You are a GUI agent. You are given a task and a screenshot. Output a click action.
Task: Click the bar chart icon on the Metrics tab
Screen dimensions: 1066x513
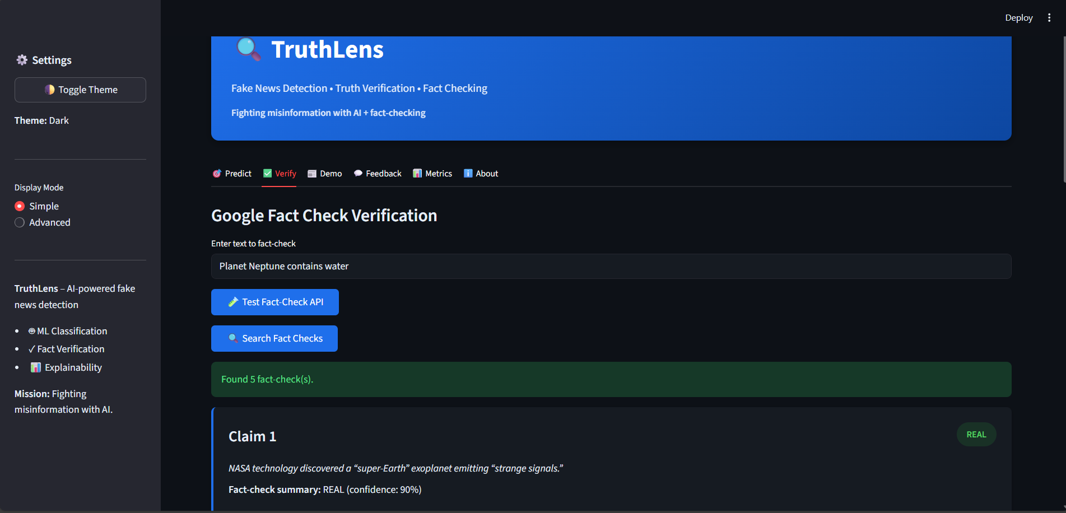417,174
